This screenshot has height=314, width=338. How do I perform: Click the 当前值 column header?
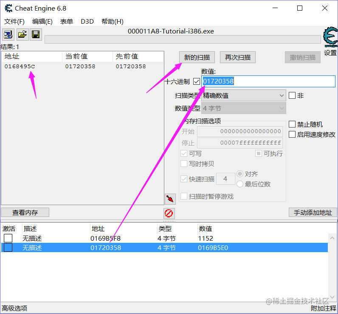87,56
